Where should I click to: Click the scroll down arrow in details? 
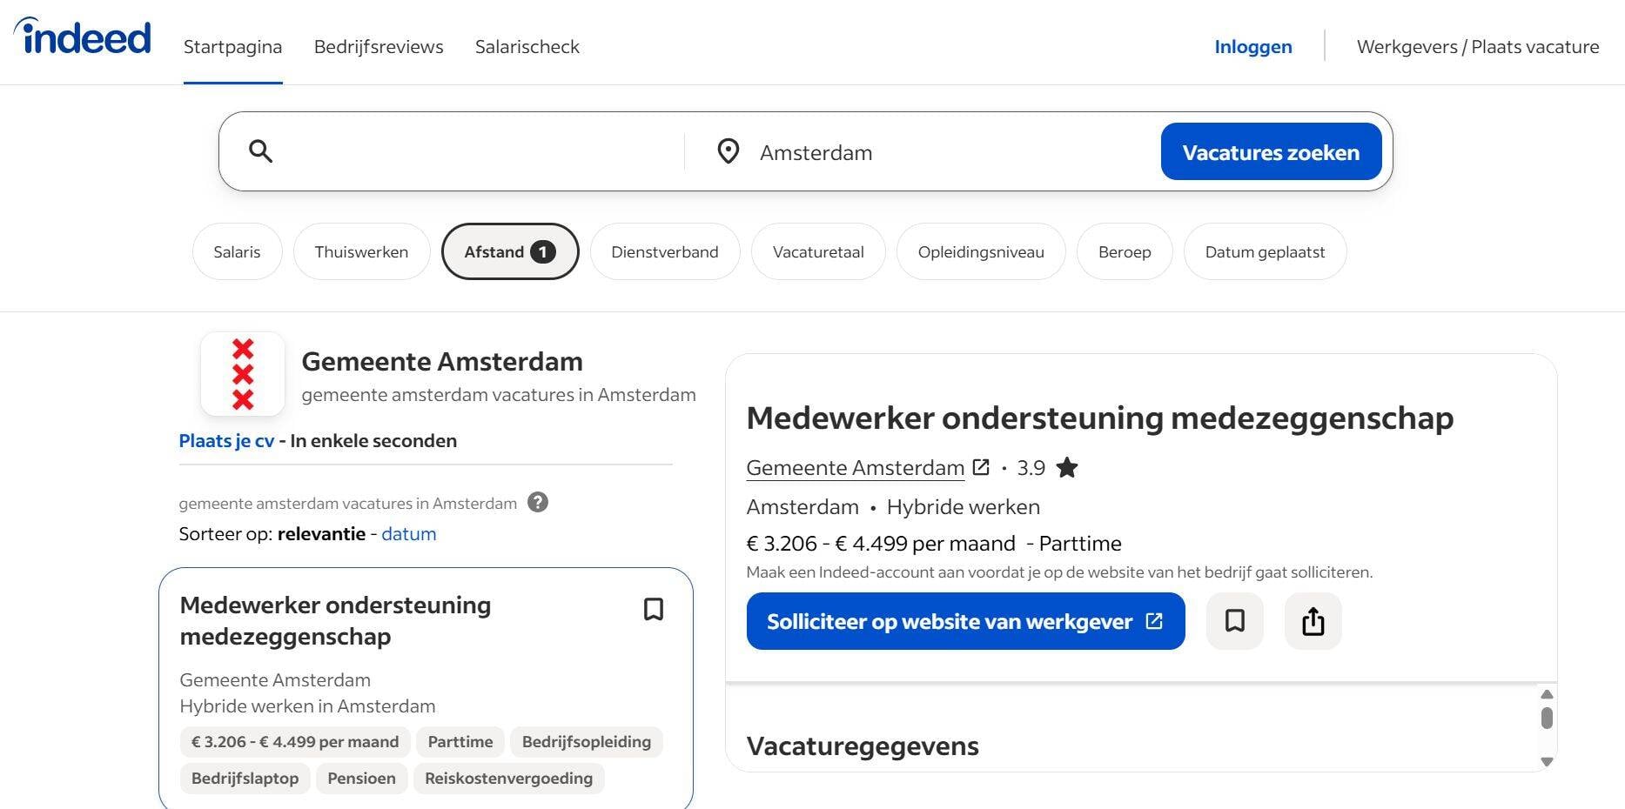[1547, 761]
